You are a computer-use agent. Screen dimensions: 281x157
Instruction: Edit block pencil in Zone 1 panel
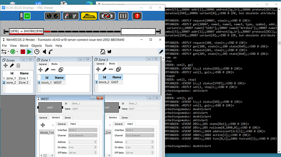click(47, 70)
